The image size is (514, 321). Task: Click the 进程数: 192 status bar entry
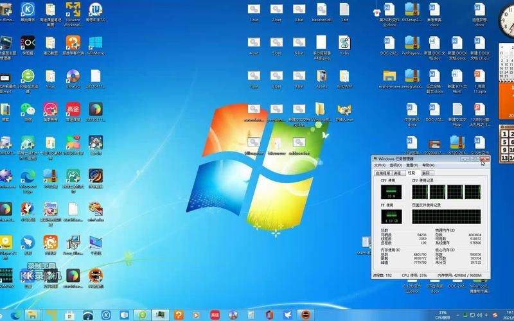382,275
